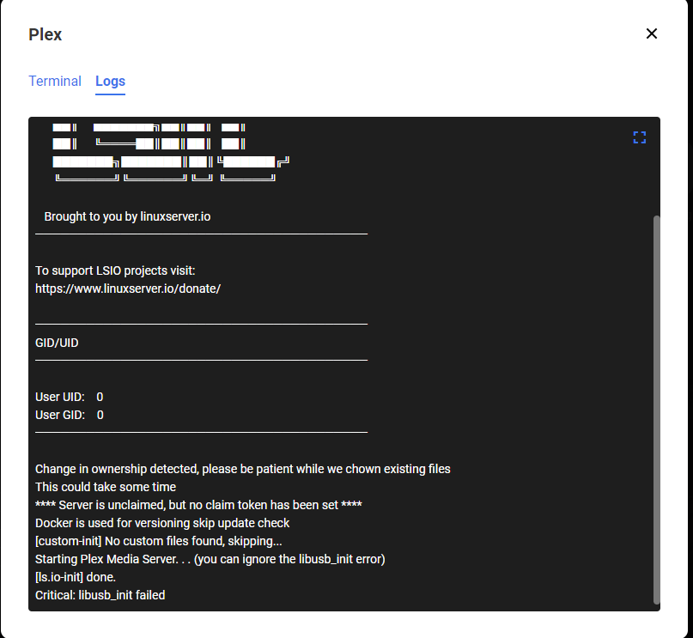Click the fullscreen corners icon in log panel
This screenshot has width=693, height=638.
coord(639,137)
